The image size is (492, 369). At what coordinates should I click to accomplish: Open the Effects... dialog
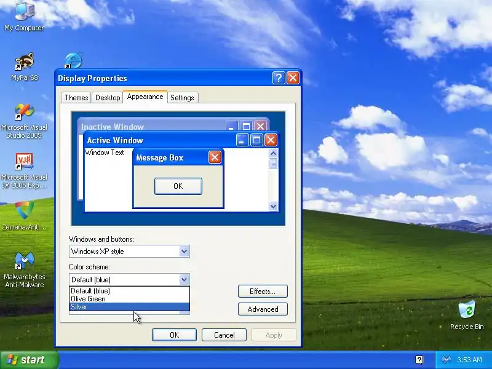pos(263,291)
